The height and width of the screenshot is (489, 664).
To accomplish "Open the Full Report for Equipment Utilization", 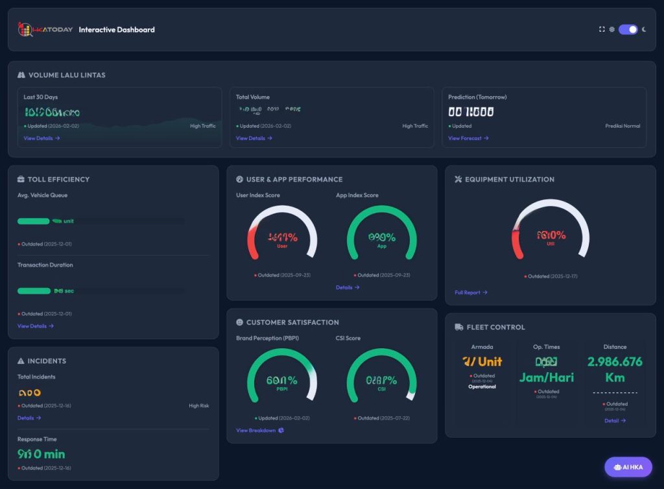I will coord(471,292).
